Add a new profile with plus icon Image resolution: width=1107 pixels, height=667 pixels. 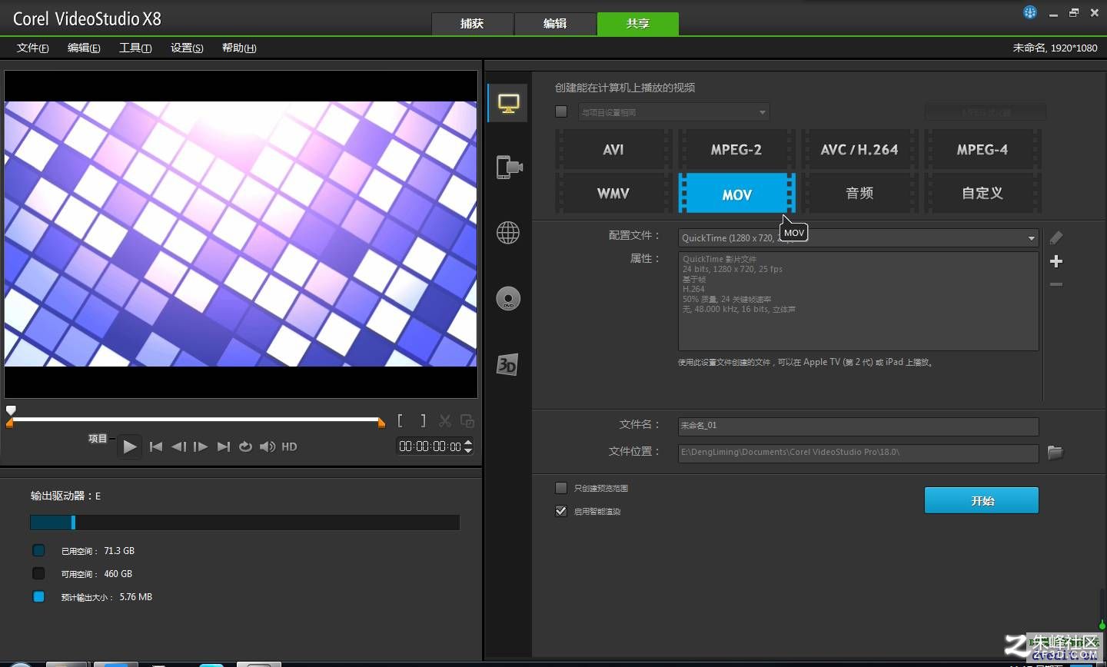(x=1056, y=261)
